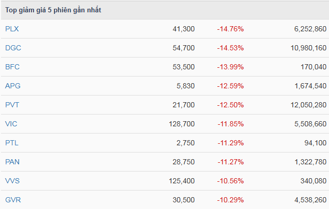The width and height of the screenshot is (329, 209).
Task: Select the PAN stock link
Action: pos(12,162)
